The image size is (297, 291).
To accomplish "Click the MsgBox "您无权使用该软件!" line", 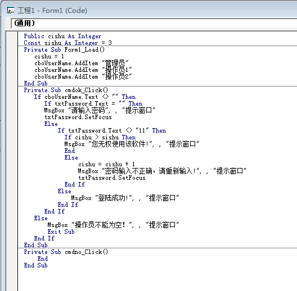I will (132, 144).
